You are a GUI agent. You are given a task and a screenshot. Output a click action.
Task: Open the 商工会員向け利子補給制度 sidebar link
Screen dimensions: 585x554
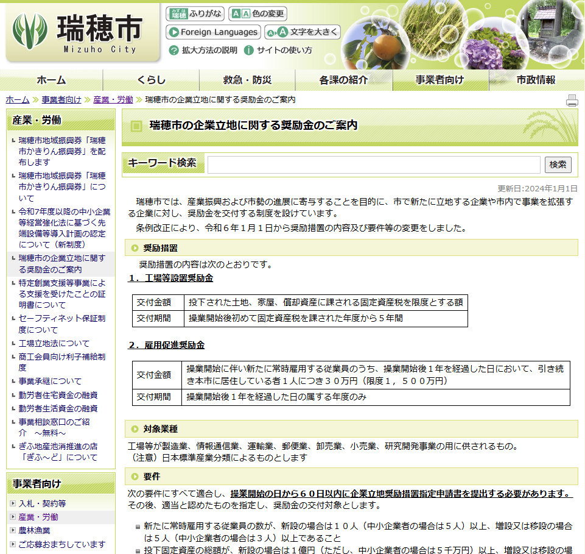tap(62, 362)
